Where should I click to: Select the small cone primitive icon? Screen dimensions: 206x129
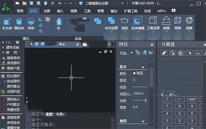click(41, 25)
